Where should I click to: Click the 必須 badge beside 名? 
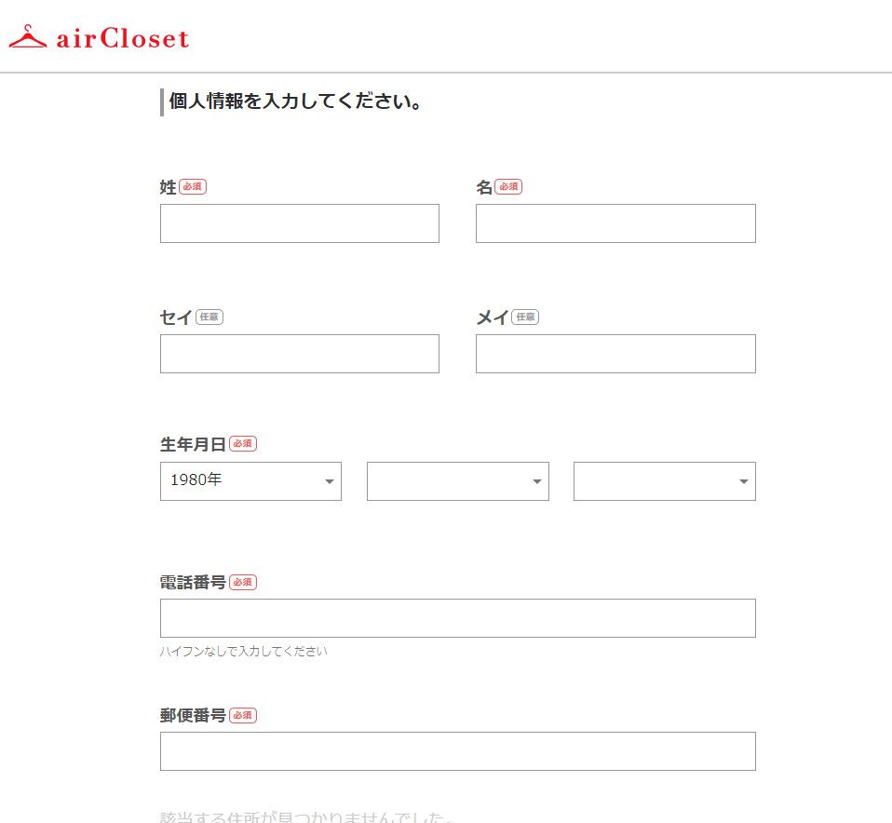coord(508,187)
